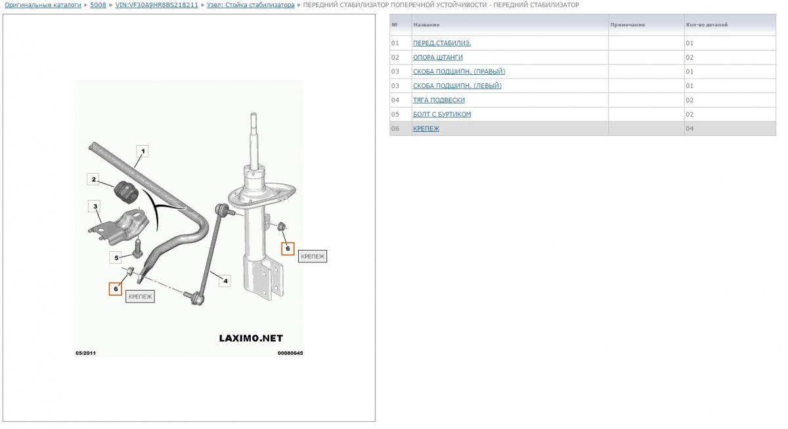Click part callout number 1 in diagram
The height and width of the screenshot is (429, 788).
pyautogui.click(x=142, y=152)
